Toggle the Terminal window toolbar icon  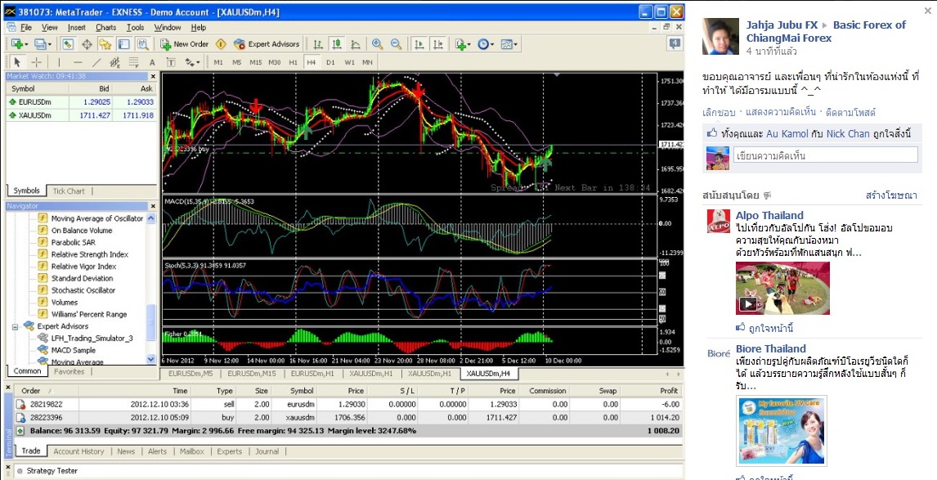(x=123, y=44)
